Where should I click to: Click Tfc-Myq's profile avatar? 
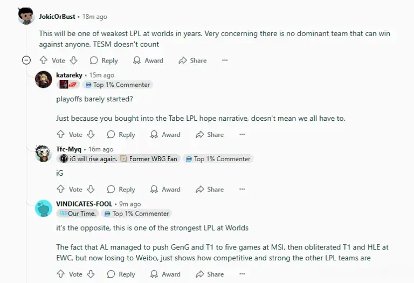(x=43, y=153)
